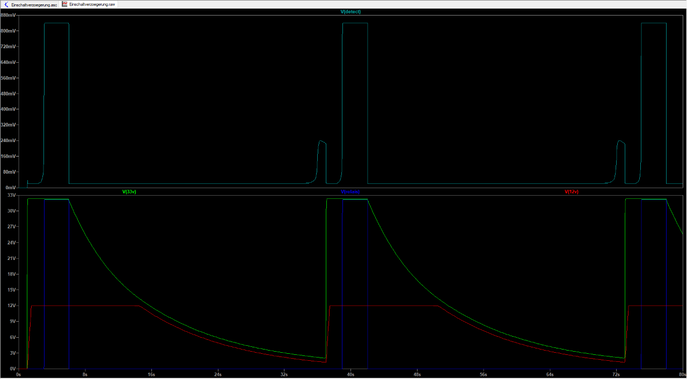Switch to the Einschaltverzoegerung.asc schematic tab
Image resolution: width=687 pixels, height=379 pixels.
pyautogui.click(x=33, y=4)
